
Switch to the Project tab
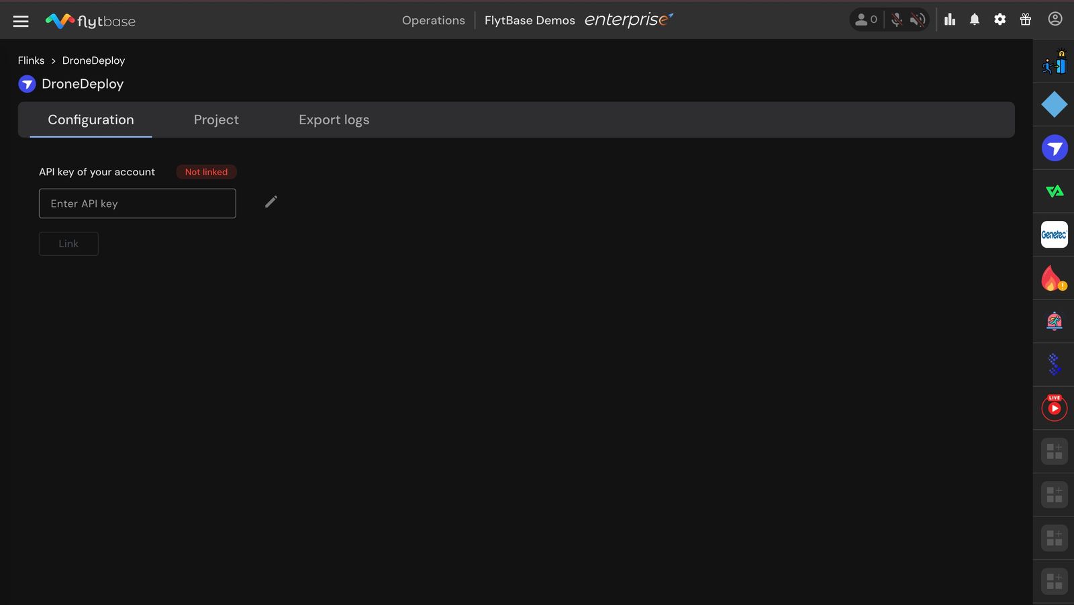216,120
